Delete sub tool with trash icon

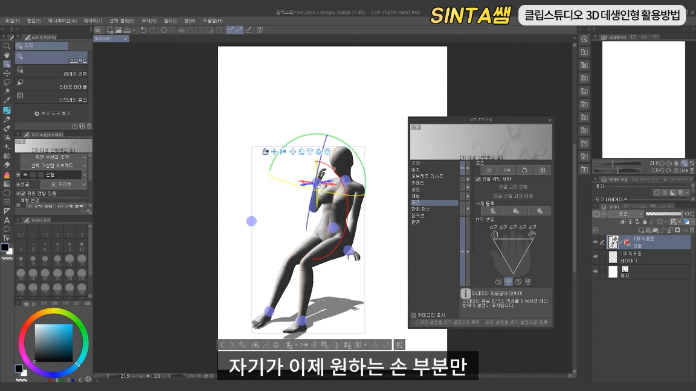coord(89,126)
